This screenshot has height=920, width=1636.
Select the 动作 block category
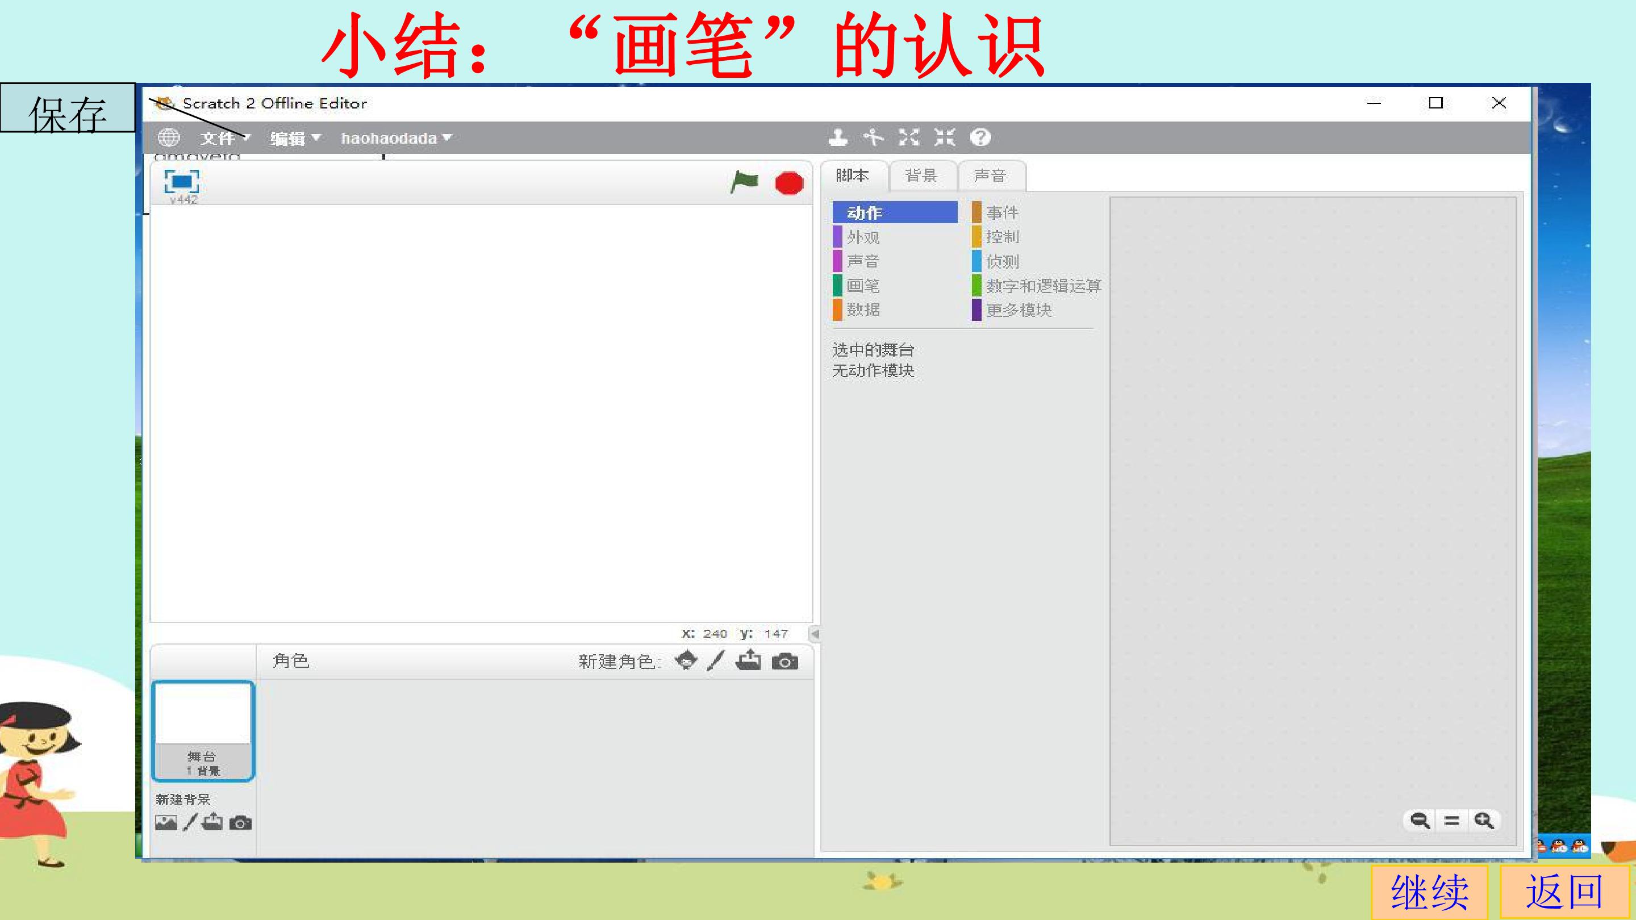(895, 213)
